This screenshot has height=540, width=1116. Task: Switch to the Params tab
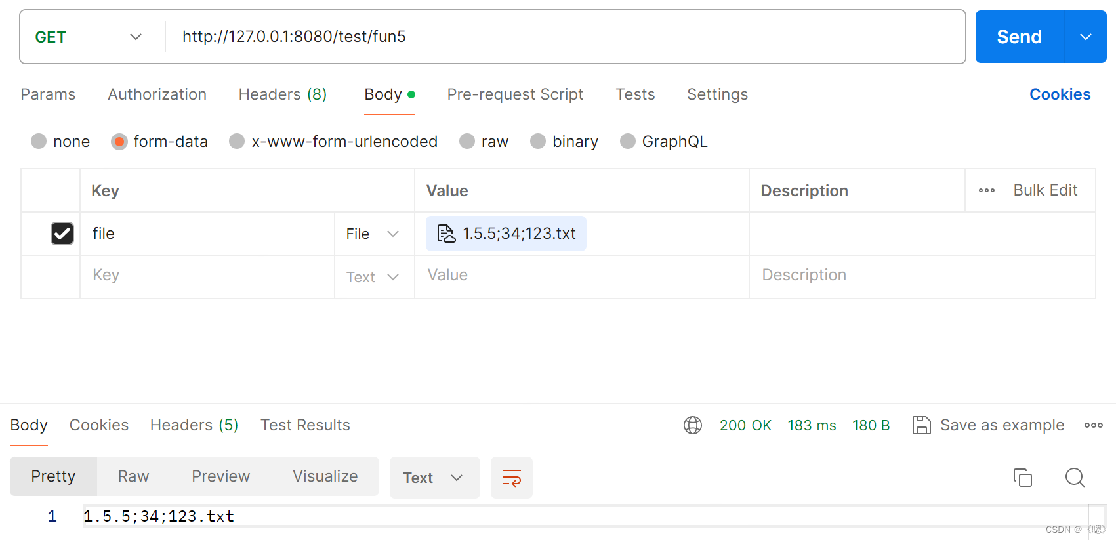pyautogui.click(x=48, y=94)
